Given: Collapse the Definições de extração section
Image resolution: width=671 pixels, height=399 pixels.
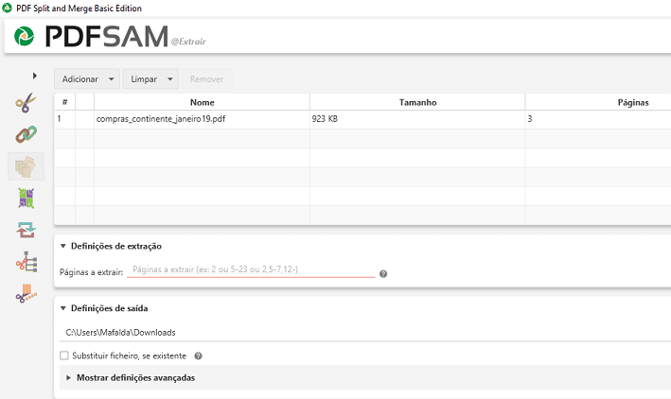Looking at the screenshot, I should pos(62,246).
